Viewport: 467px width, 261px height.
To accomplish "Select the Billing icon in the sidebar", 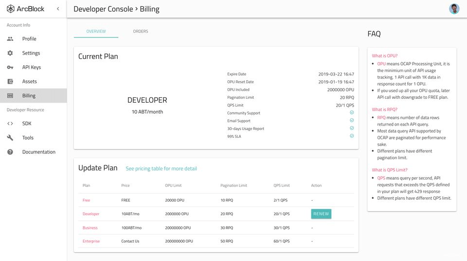I will click(10, 96).
